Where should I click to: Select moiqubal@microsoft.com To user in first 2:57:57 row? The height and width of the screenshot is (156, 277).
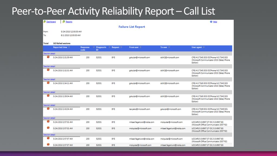point(171,139)
